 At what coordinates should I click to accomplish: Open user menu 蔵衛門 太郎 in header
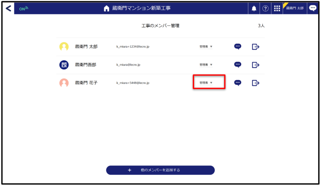(295, 8)
